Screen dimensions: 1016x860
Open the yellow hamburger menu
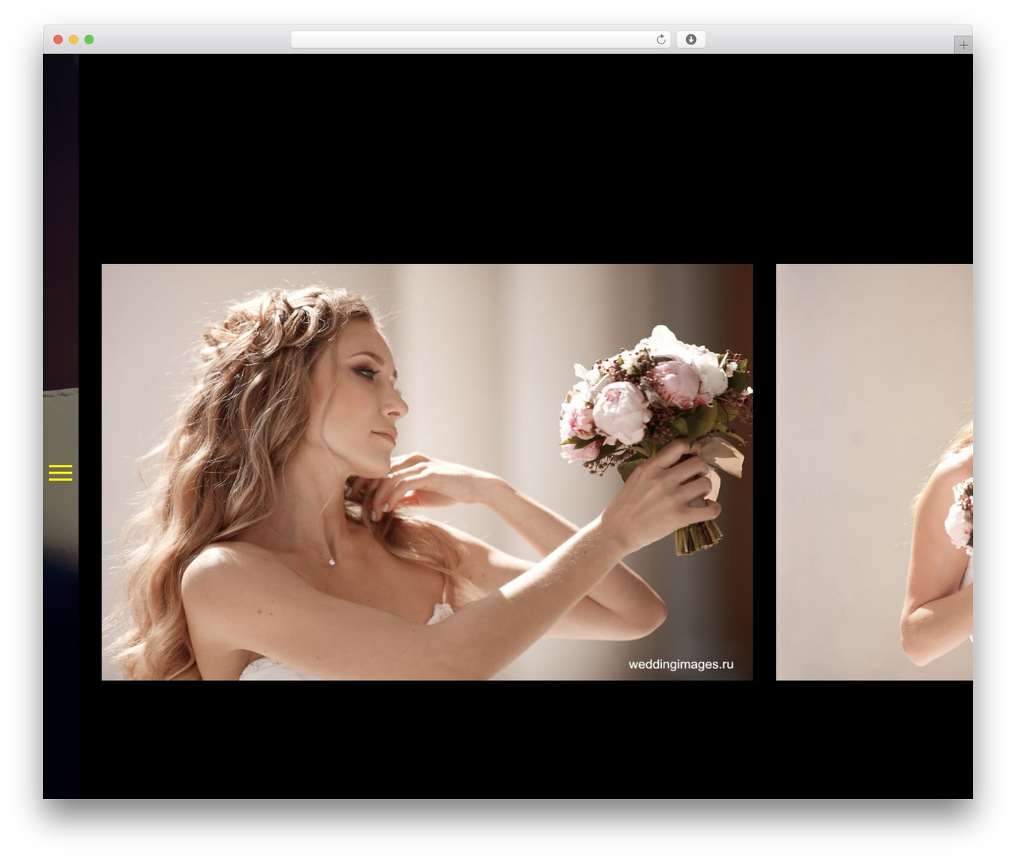(x=60, y=473)
